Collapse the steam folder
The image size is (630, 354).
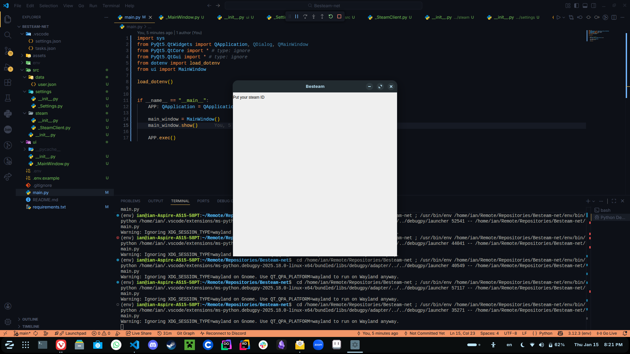pyautogui.click(x=41, y=113)
